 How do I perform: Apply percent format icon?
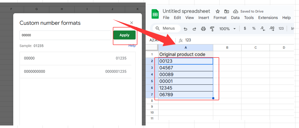(x=254, y=28)
